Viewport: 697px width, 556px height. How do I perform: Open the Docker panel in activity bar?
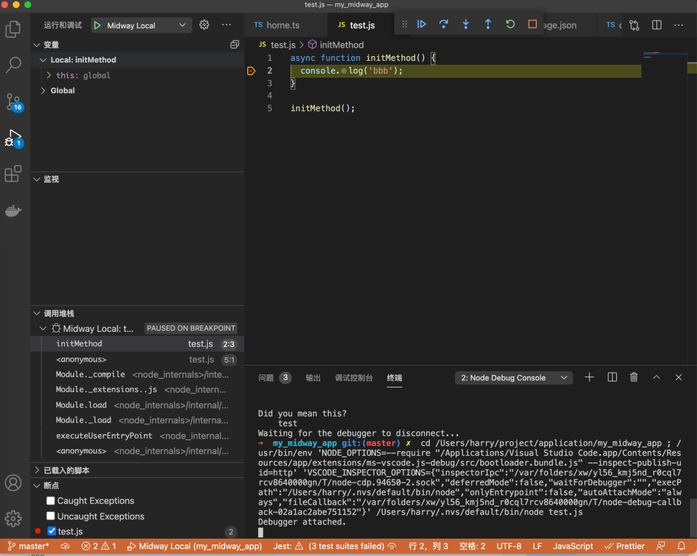13,211
